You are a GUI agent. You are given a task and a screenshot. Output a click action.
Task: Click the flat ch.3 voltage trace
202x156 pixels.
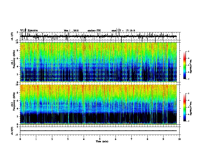(x=98, y=131)
